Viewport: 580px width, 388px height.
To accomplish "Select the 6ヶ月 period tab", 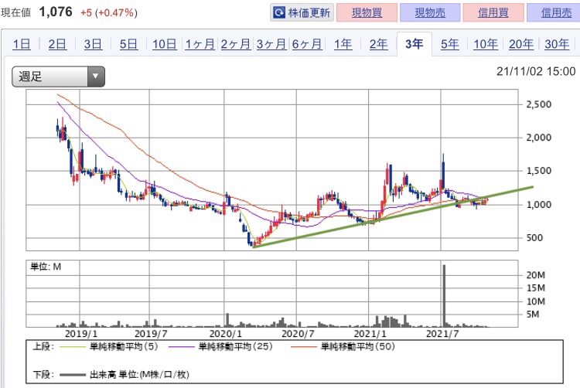I will coord(307,44).
